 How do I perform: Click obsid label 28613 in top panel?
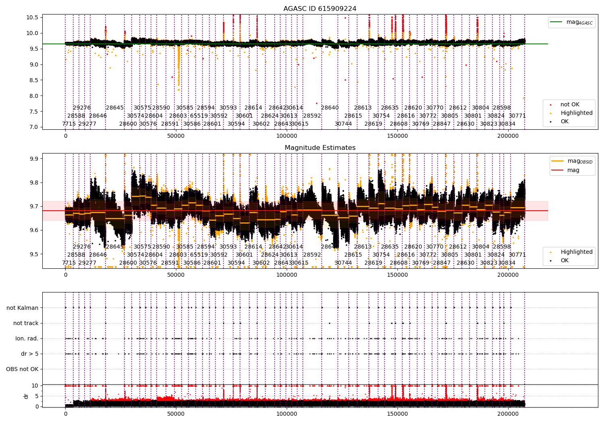[363, 108]
